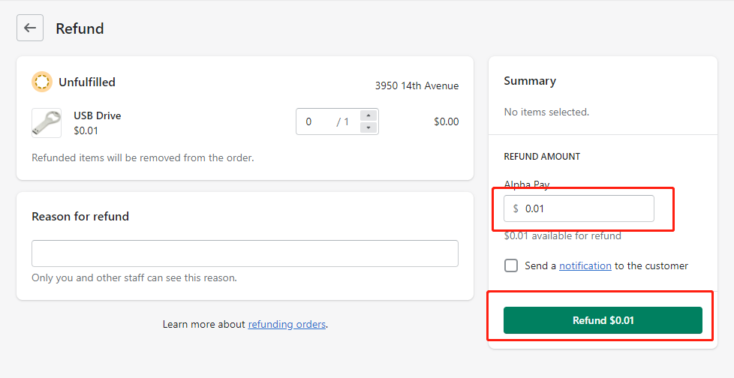
Task: Select the Alpha Pay refund amount field
Action: coord(579,208)
